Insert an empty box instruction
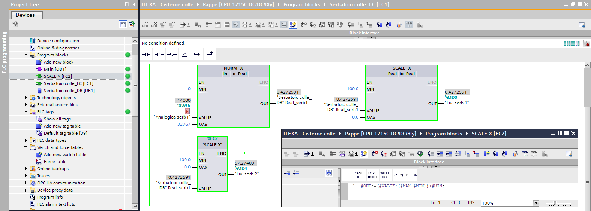The height and width of the screenshot is (211, 591). (184, 54)
